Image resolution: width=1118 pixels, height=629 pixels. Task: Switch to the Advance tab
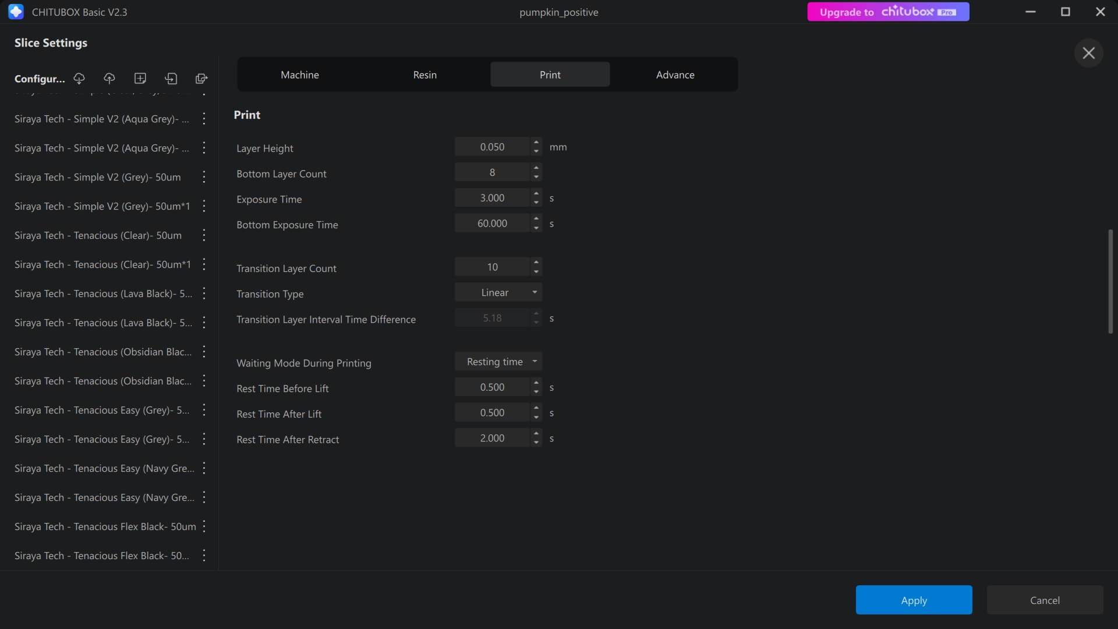pyautogui.click(x=675, y=75)
